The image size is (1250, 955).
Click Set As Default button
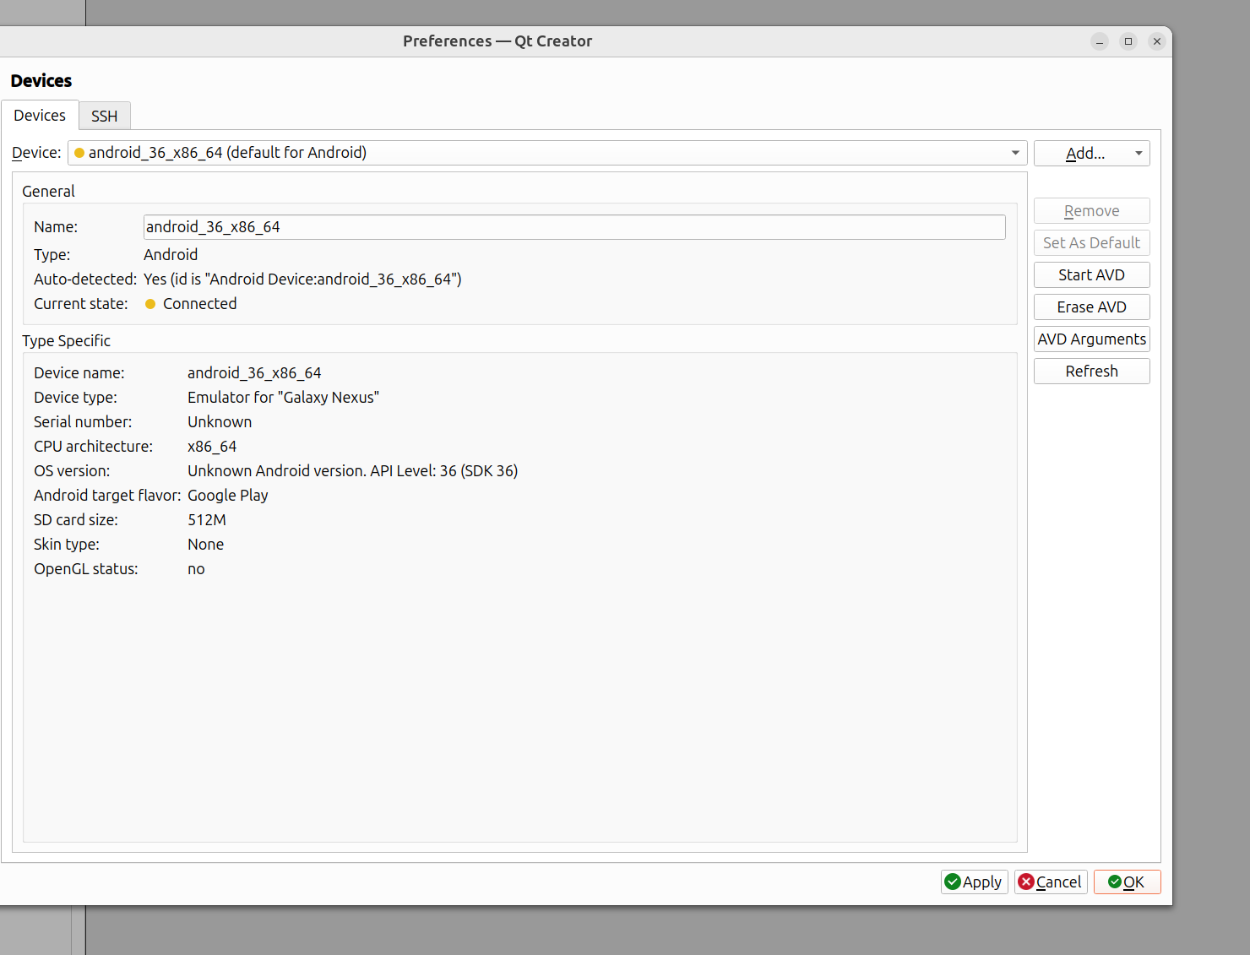[1091, 243]
